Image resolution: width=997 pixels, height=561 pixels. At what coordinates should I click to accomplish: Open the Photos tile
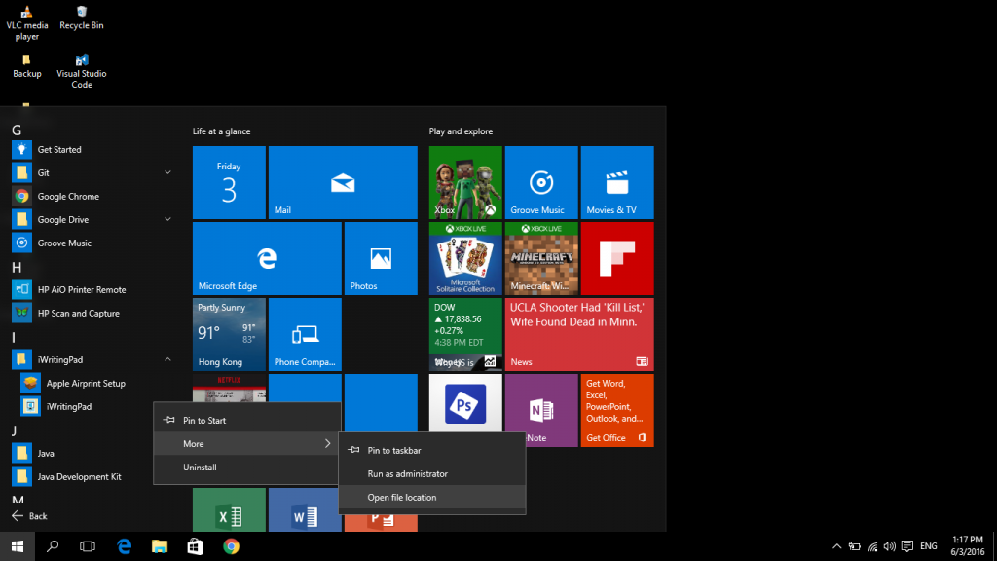coord(381,258)
